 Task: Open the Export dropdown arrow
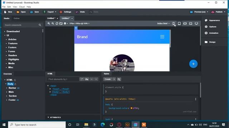(x=56, y=12)
